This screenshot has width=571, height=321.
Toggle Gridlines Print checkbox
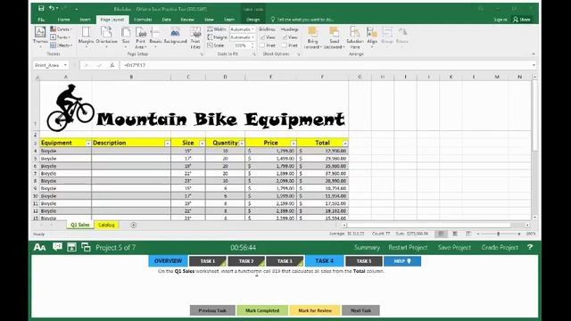(x=262, y=45)
